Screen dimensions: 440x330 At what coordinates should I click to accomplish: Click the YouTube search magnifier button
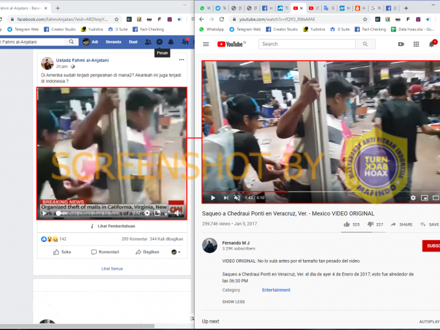[x=365, y=44]
